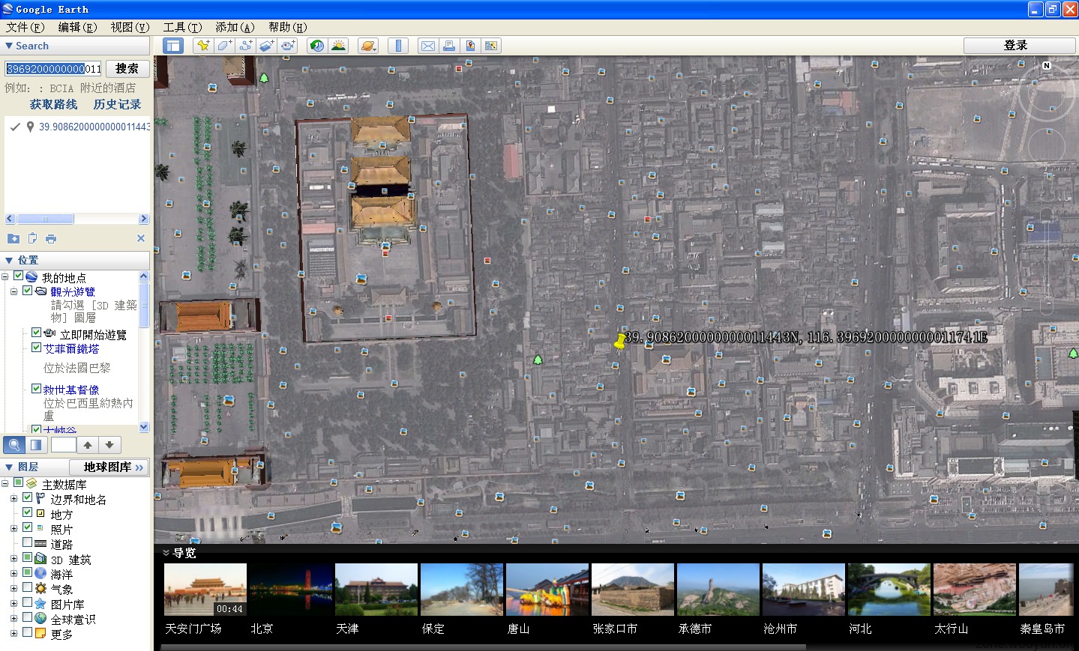Open the 工具(T) menu

[182, 27]
